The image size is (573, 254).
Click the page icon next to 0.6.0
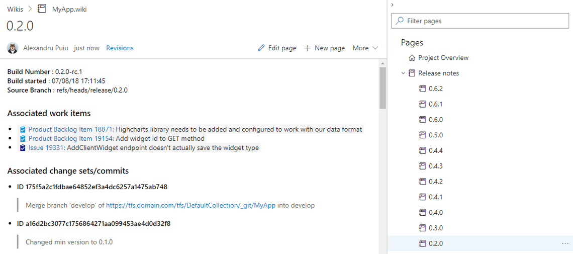click(422, 120)
